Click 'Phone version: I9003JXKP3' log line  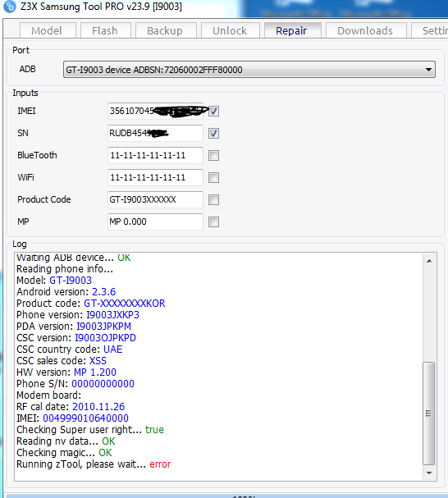click(78, 315)
